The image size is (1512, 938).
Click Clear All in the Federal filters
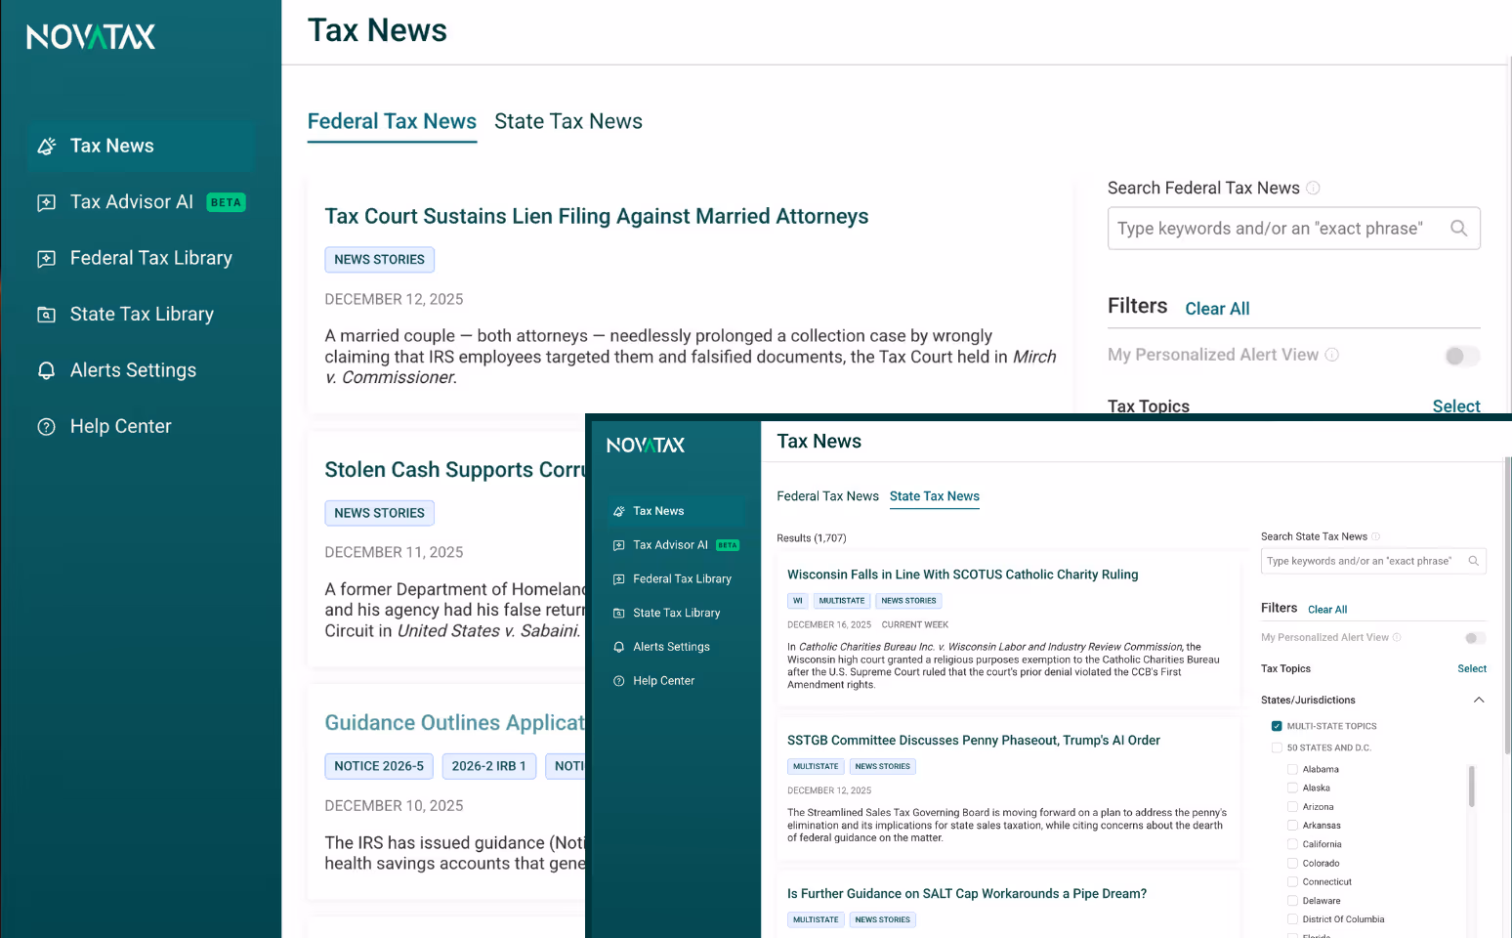pyautogui.click(x=1217, y=309)
